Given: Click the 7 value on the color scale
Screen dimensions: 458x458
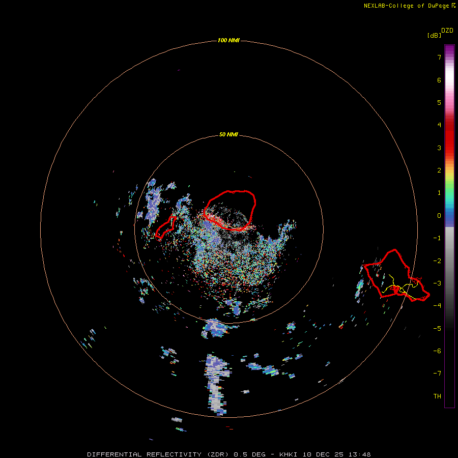Looking at the screenshot, I should (x=439, y=57).
